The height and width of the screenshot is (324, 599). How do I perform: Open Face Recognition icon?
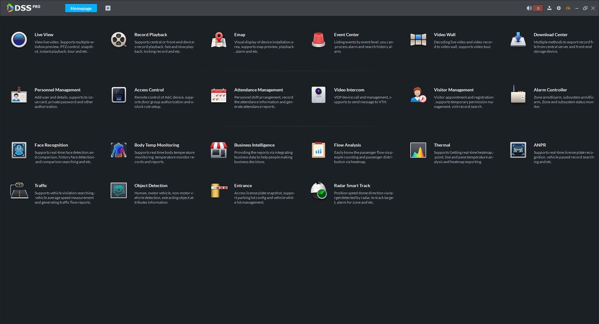19,150
